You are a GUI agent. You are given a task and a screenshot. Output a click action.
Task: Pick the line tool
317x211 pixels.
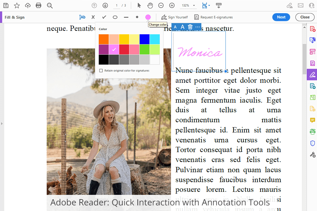(x=126, y=17)
